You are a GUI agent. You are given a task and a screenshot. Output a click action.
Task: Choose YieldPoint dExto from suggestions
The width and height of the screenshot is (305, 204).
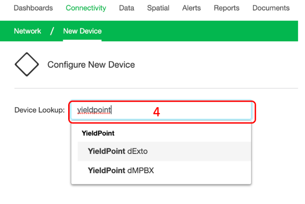[164, 151]
